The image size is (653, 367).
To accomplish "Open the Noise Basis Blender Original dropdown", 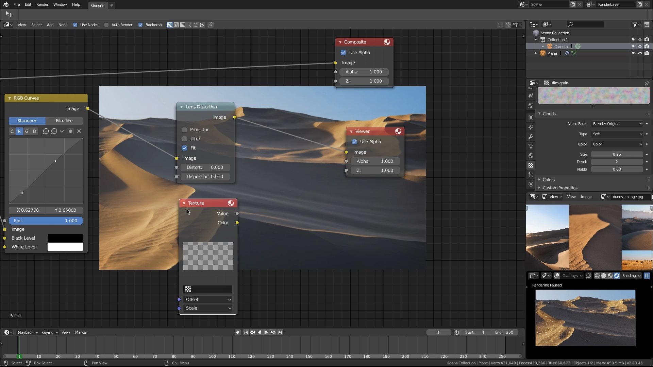I will 617,124.
